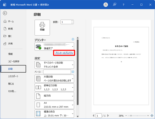
Task: Zoom out with the minus button
Action: [126, 116]
